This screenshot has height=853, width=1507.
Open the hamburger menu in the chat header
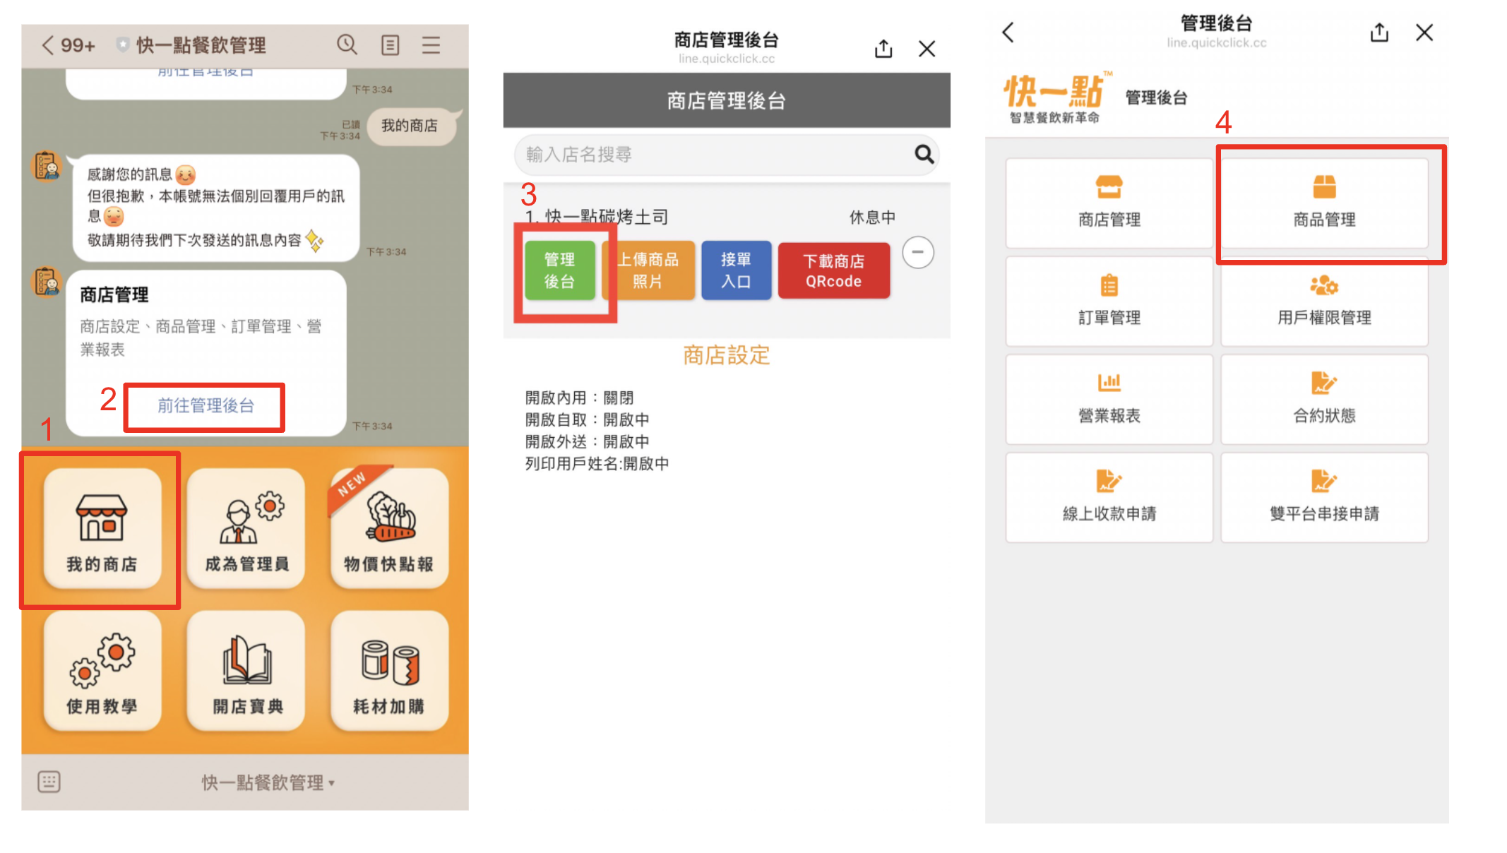pos(431,45)
